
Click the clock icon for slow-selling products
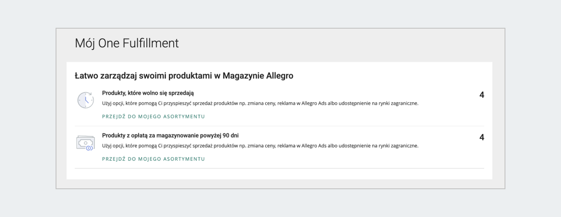[x=85, y=100]
